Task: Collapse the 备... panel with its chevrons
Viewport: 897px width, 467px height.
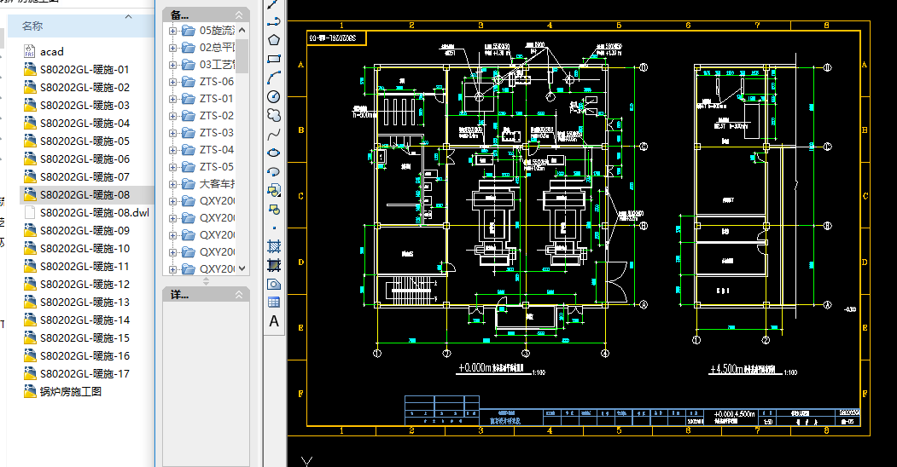Action: point(239,14)
